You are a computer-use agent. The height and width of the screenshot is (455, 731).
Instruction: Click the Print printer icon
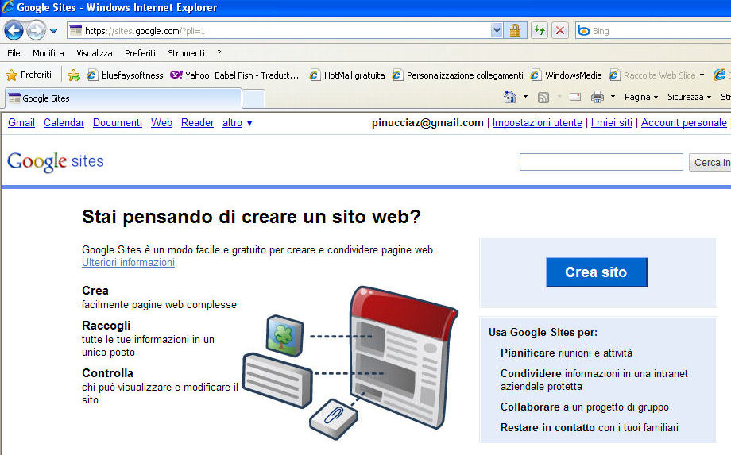598,97
